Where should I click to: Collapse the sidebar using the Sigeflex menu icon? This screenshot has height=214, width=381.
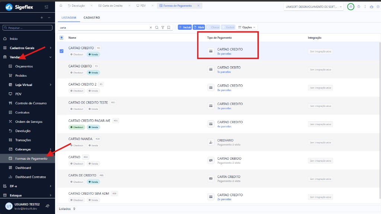tap(47, 7)
